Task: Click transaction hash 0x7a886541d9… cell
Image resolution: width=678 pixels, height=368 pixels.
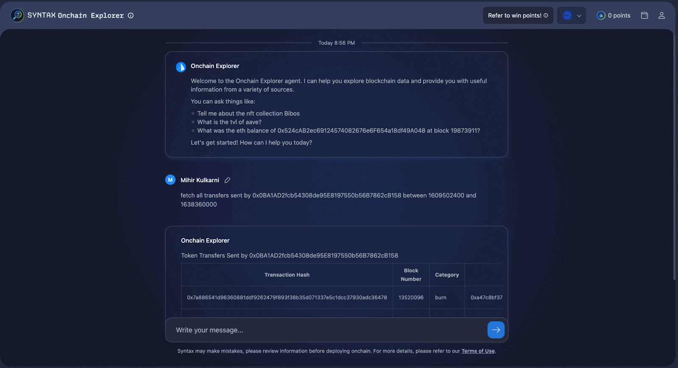Action: tap(287, 297)
